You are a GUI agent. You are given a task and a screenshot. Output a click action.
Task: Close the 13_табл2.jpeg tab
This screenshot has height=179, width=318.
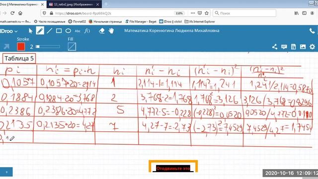pos(98,4)
